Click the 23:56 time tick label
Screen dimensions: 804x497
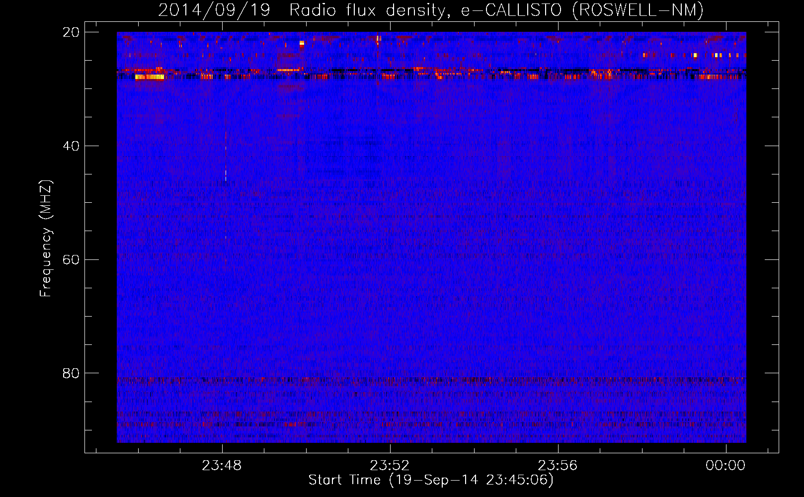(x=558, y=465)
